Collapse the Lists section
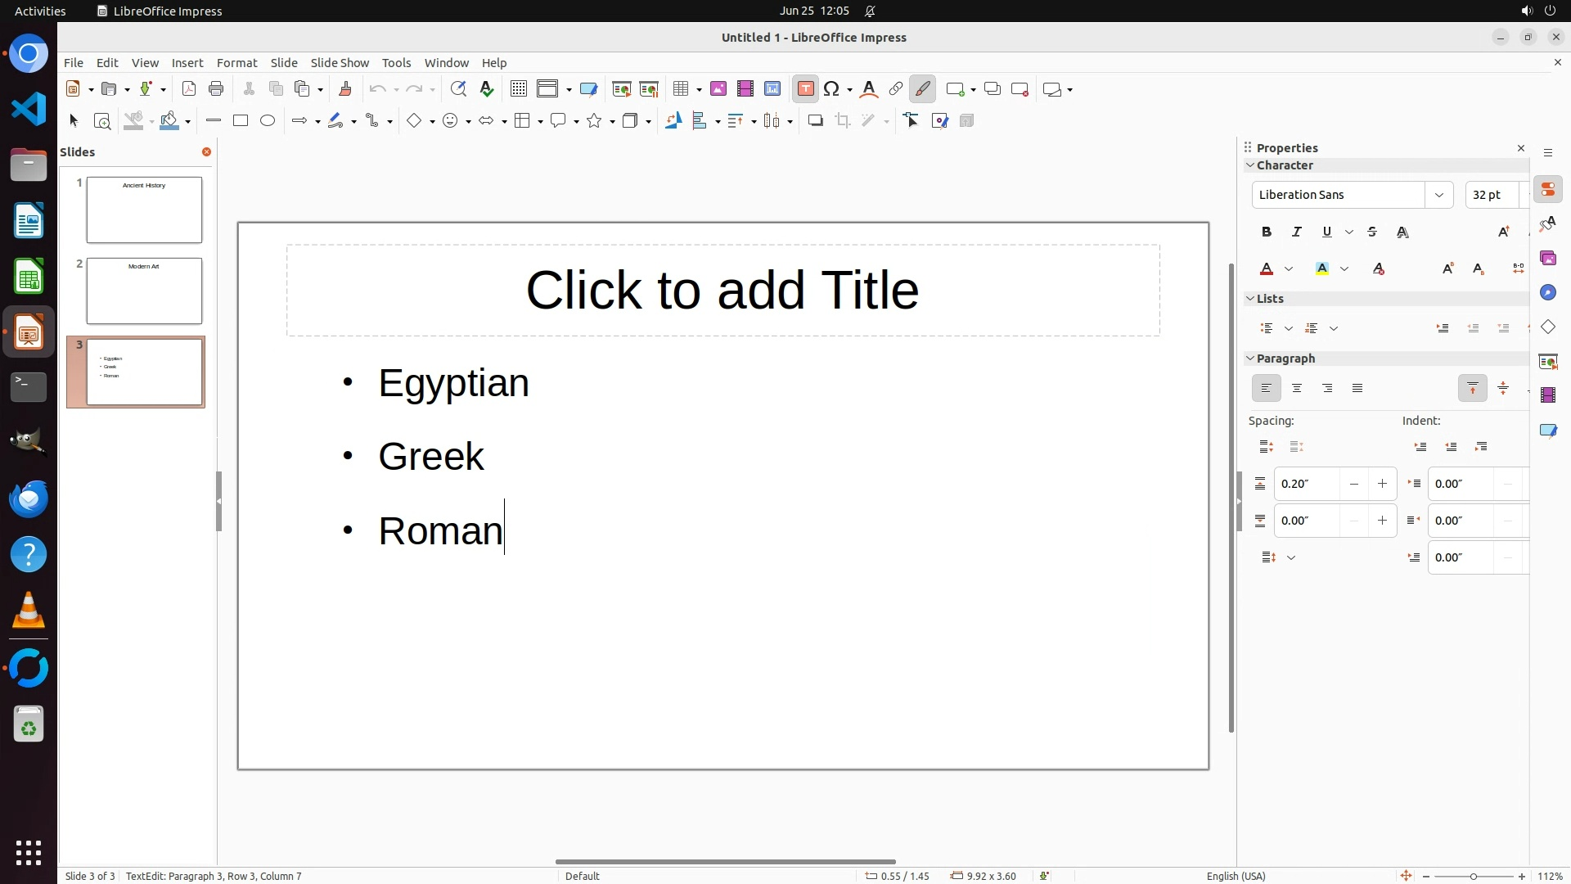This screenshot has width=1571, height=884. [1250, 299]
